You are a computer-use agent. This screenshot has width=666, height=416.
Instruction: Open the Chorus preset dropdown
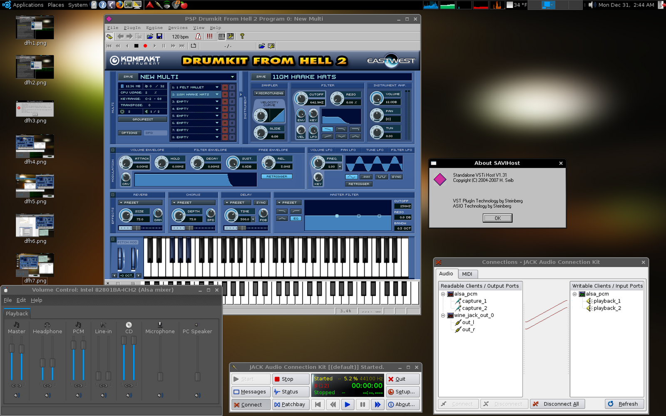193,203
